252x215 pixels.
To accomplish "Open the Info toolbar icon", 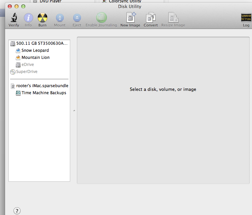I will tap(28, 17).
